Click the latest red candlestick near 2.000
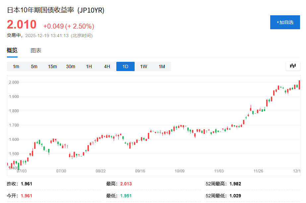This screenshot has width=306, height=203. 299,85
